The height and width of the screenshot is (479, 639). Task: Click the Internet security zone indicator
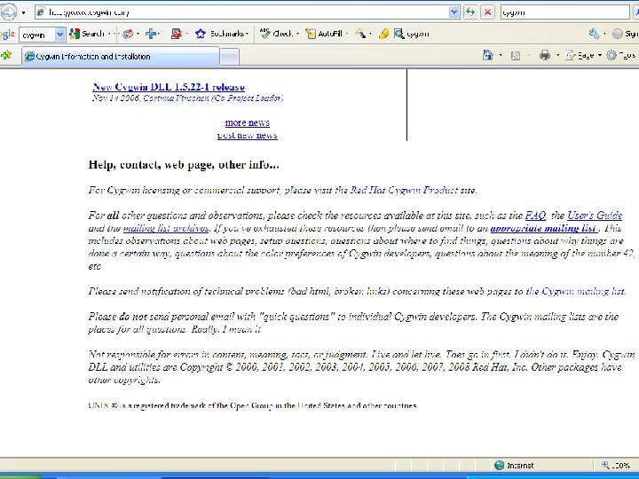tap(514, 465)
